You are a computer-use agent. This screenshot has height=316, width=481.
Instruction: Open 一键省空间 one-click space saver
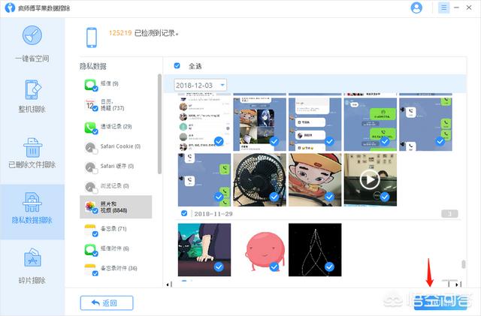pyautogui.click(x=32, y=45)
